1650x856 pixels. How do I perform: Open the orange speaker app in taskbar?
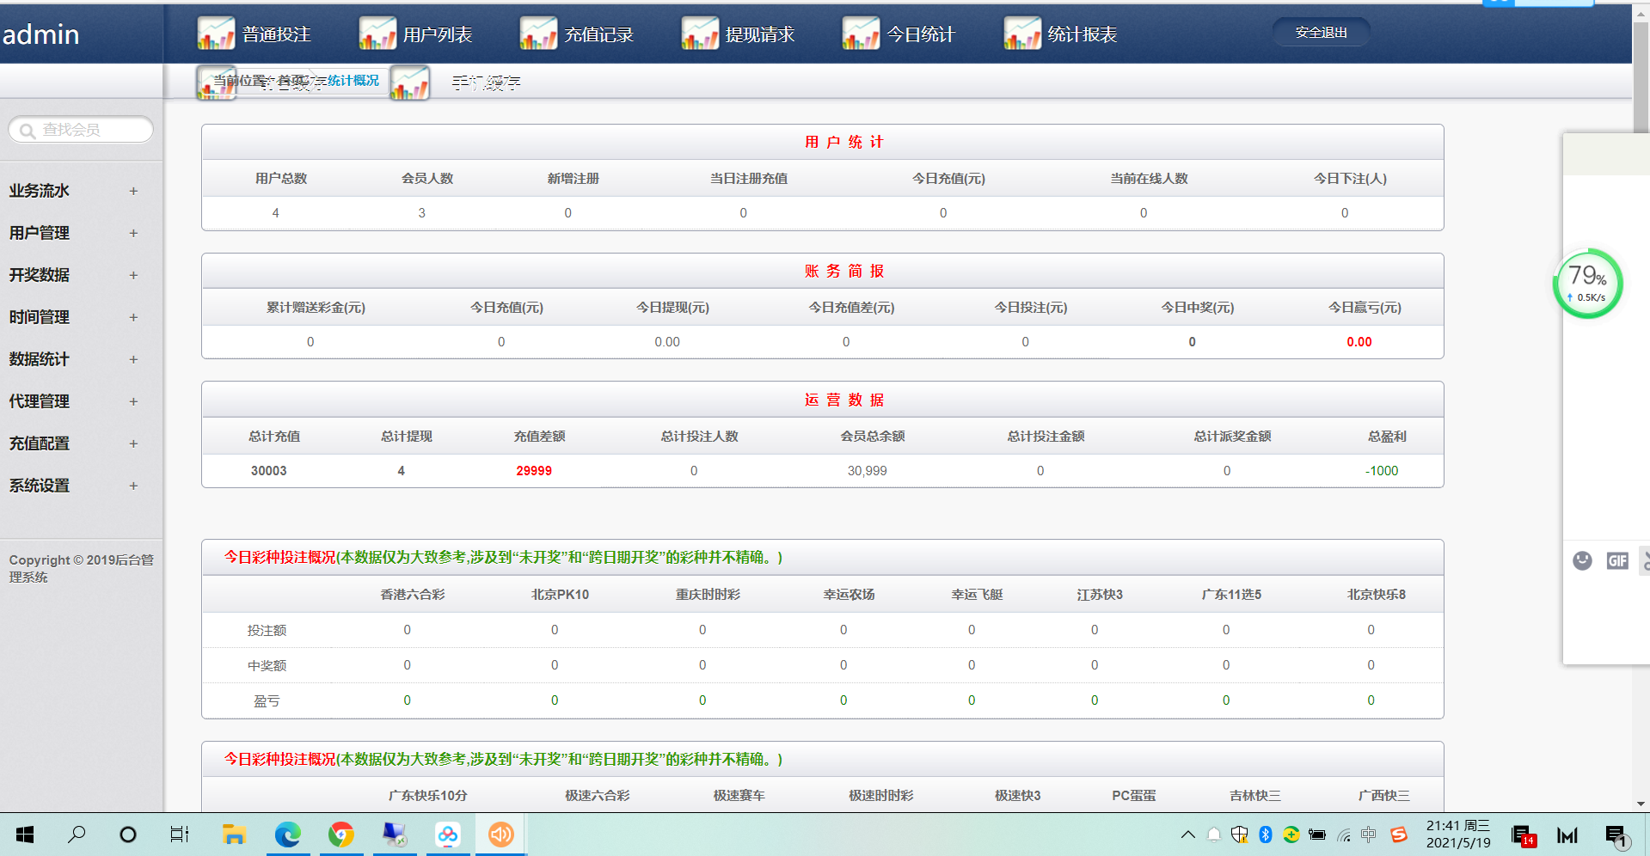(500, 835)
